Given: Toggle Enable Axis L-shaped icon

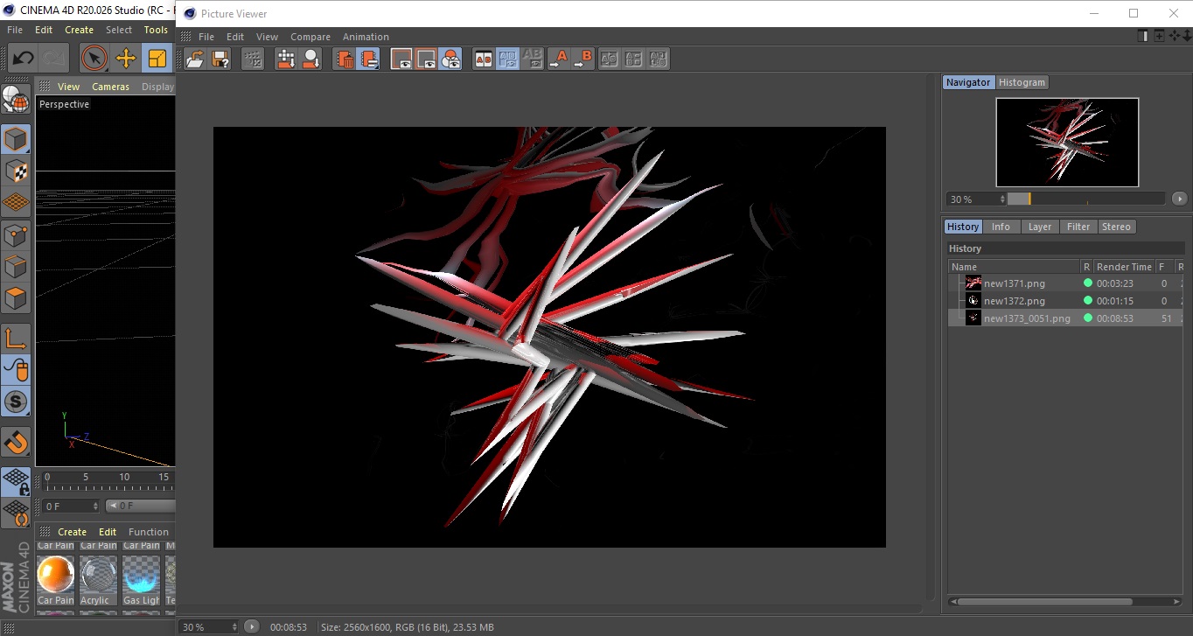Looking at the screenshot, I should click(16, 339).
